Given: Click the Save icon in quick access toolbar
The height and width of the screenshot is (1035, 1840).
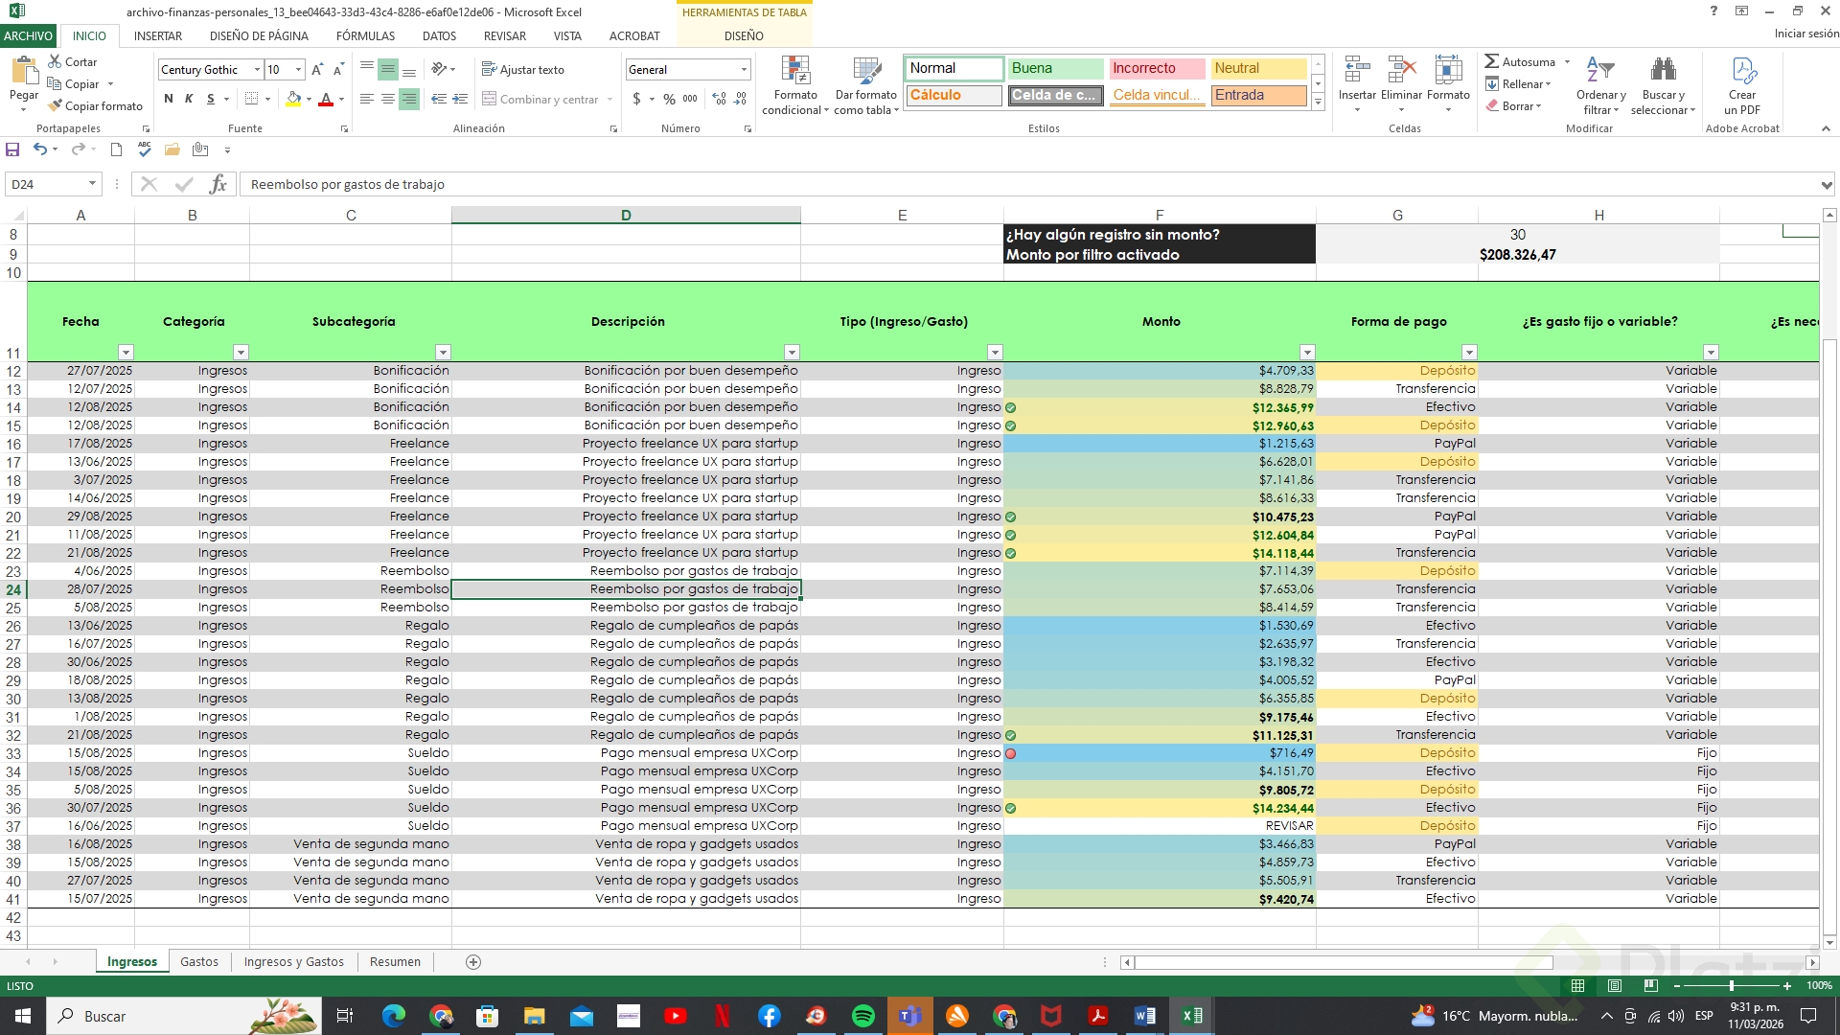Looking at the screenshot, I should [x=13, y=149].
